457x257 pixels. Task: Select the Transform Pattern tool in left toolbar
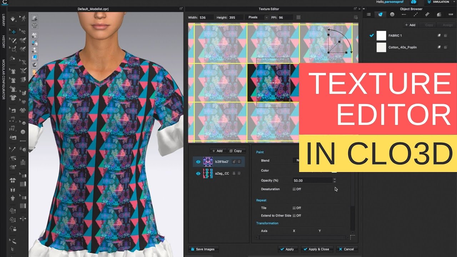tap(14, 49)
